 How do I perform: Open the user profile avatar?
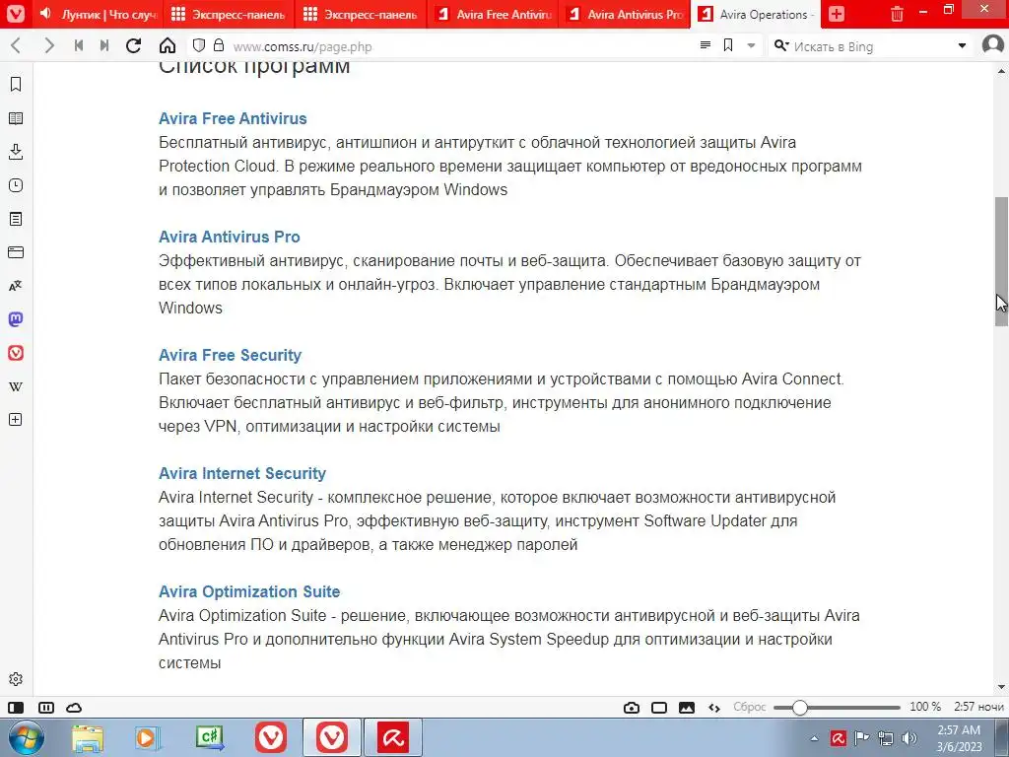[x=993, y=45]
